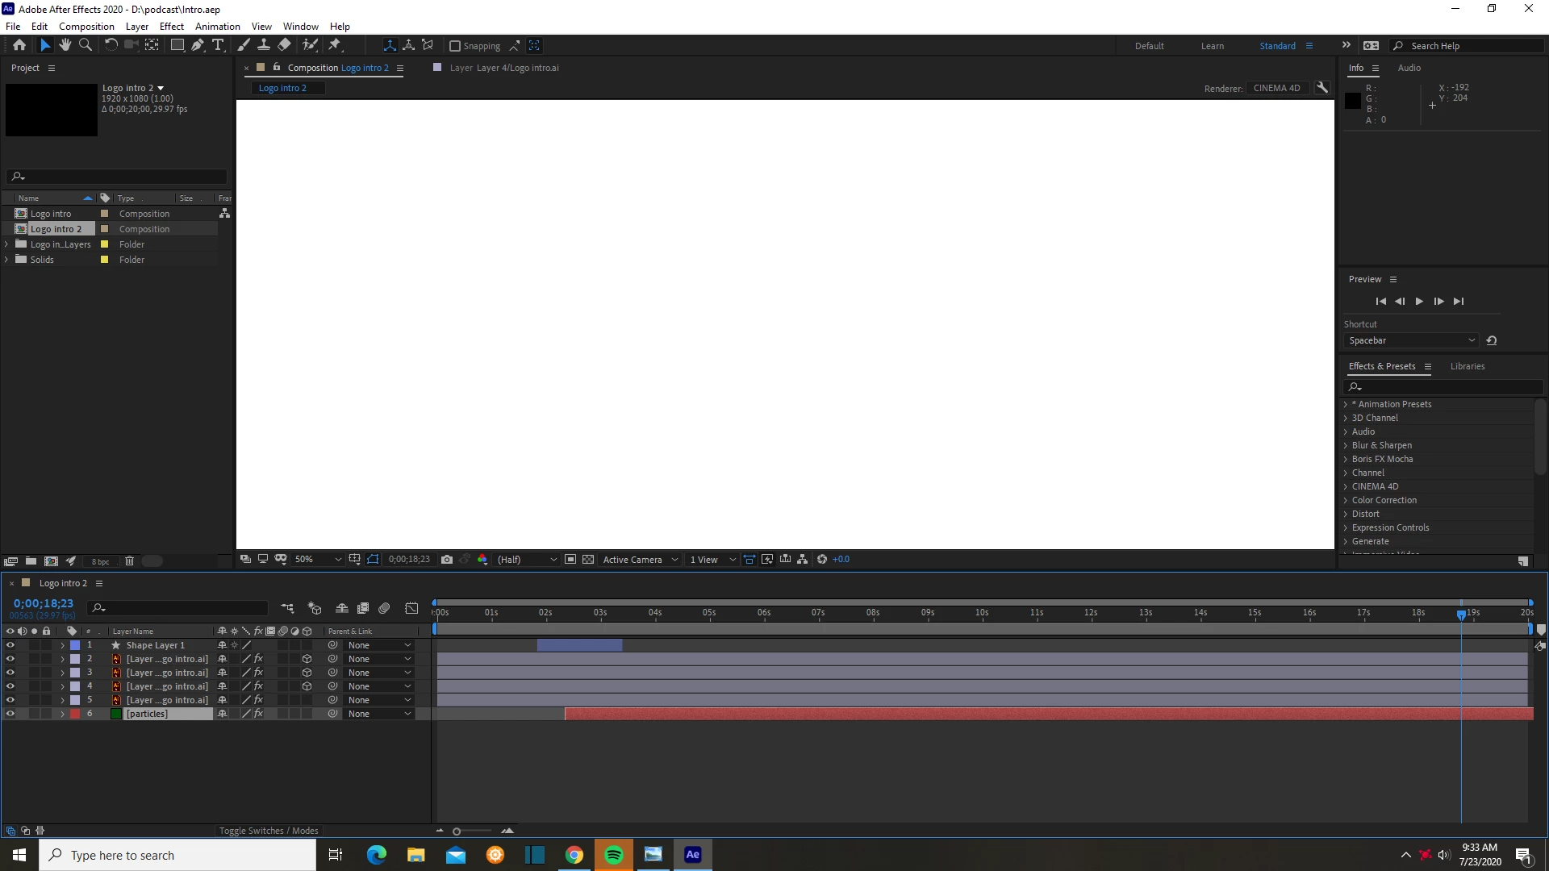Viewport: 1549px width, 871px height.
Task: Enable the Snapping checkbox
Action: coord(455,46)
